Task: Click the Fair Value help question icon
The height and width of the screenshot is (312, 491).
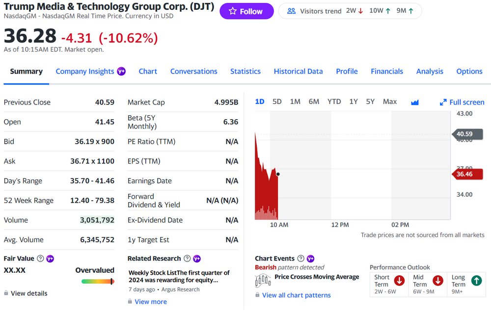Action: 40,259
